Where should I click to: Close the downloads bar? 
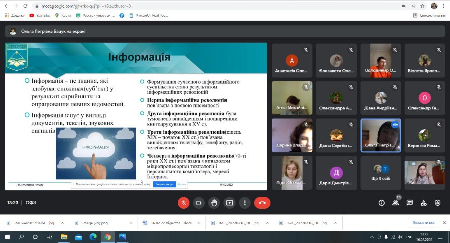tap(444, 222)
